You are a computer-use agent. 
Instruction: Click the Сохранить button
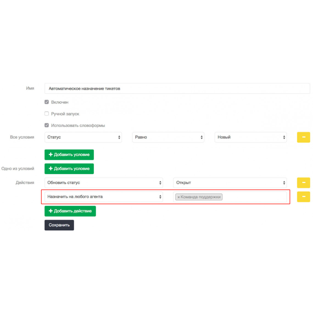[59, 225]
